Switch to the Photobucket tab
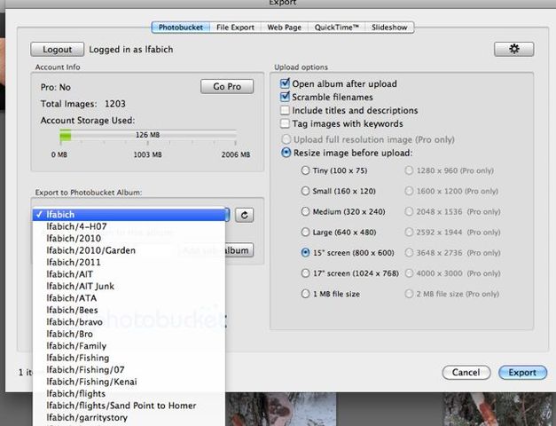This screenshot has width=556, height=426. pyautogui.click(x=181, y=28)
